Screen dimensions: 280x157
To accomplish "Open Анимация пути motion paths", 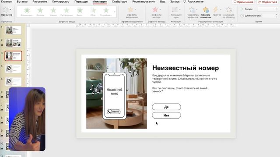I will click(x=176, y=13).
